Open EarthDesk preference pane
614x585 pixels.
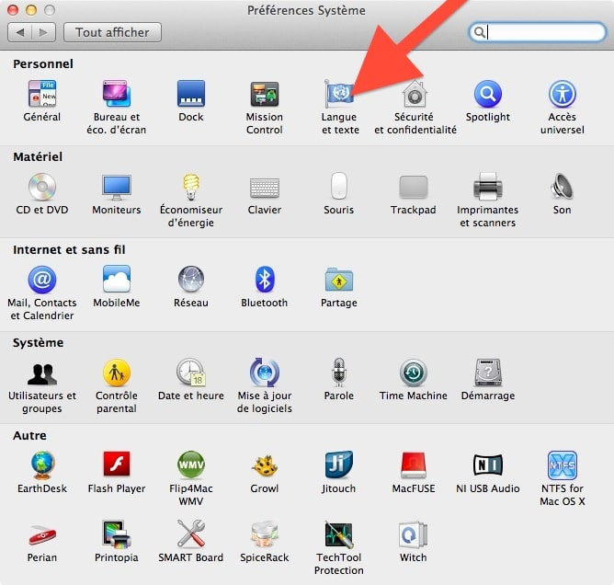(42, 465)
